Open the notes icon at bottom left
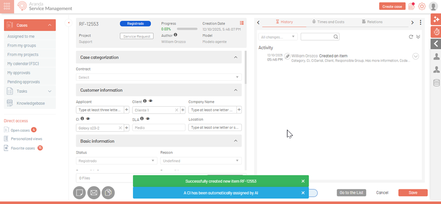Screen dimensions: 441x204 pos(78,193)
